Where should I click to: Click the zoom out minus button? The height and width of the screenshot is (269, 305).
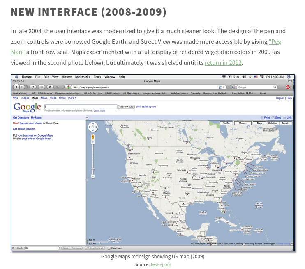tap(93, 176)
